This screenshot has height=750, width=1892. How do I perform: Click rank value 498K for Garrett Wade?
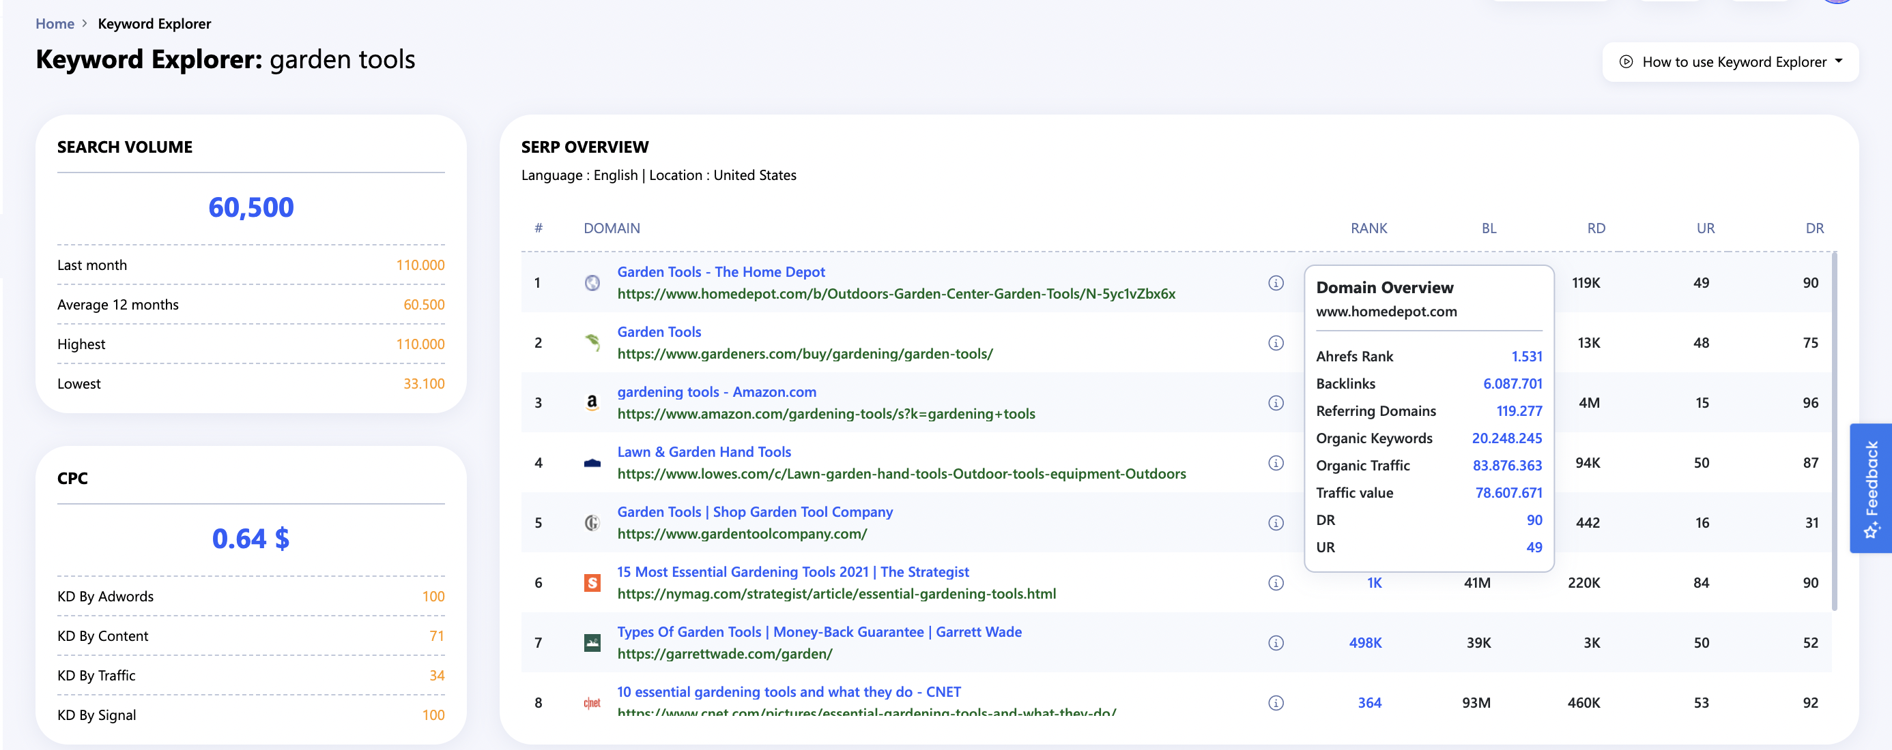click(1364, 643)
